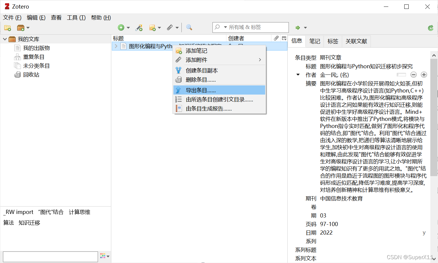
Task: Click the 期 value 03
Action: pos(323,216)
